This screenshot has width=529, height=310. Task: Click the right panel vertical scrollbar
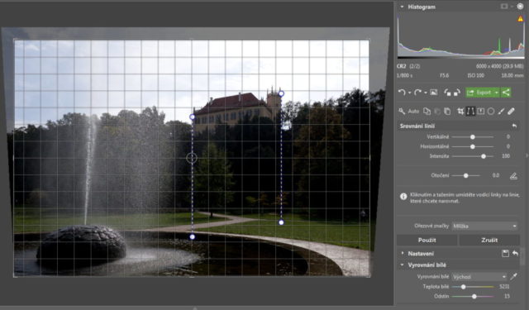coord(522,257)
